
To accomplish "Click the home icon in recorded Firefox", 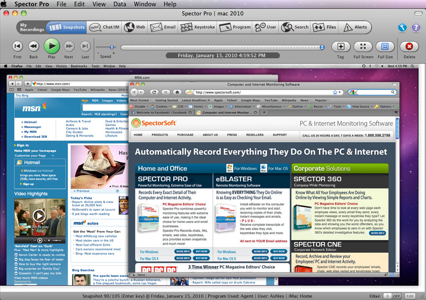I will 177,92.
